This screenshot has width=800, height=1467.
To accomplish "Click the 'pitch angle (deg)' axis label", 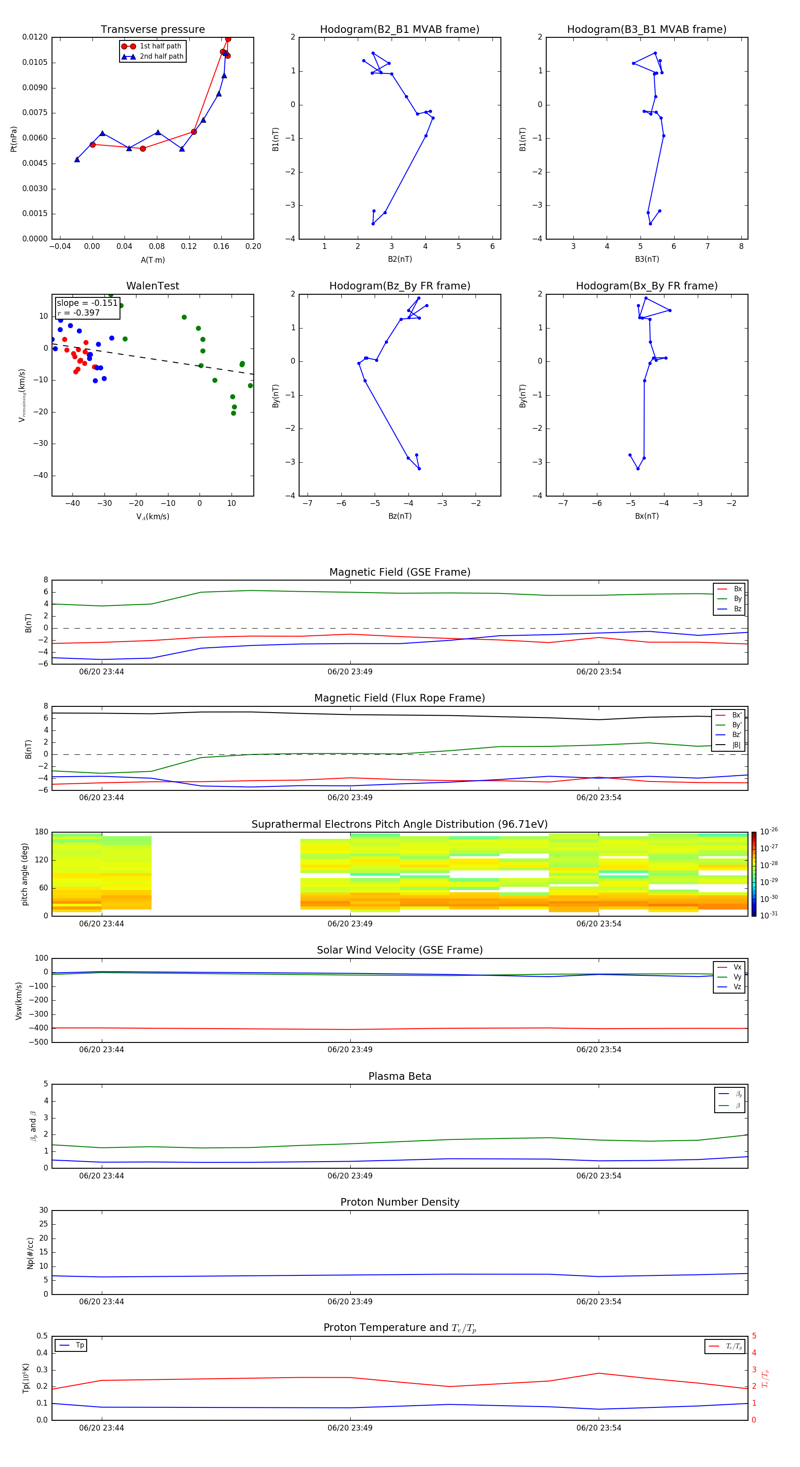I will pyautogui.click(x=24, y=874).
